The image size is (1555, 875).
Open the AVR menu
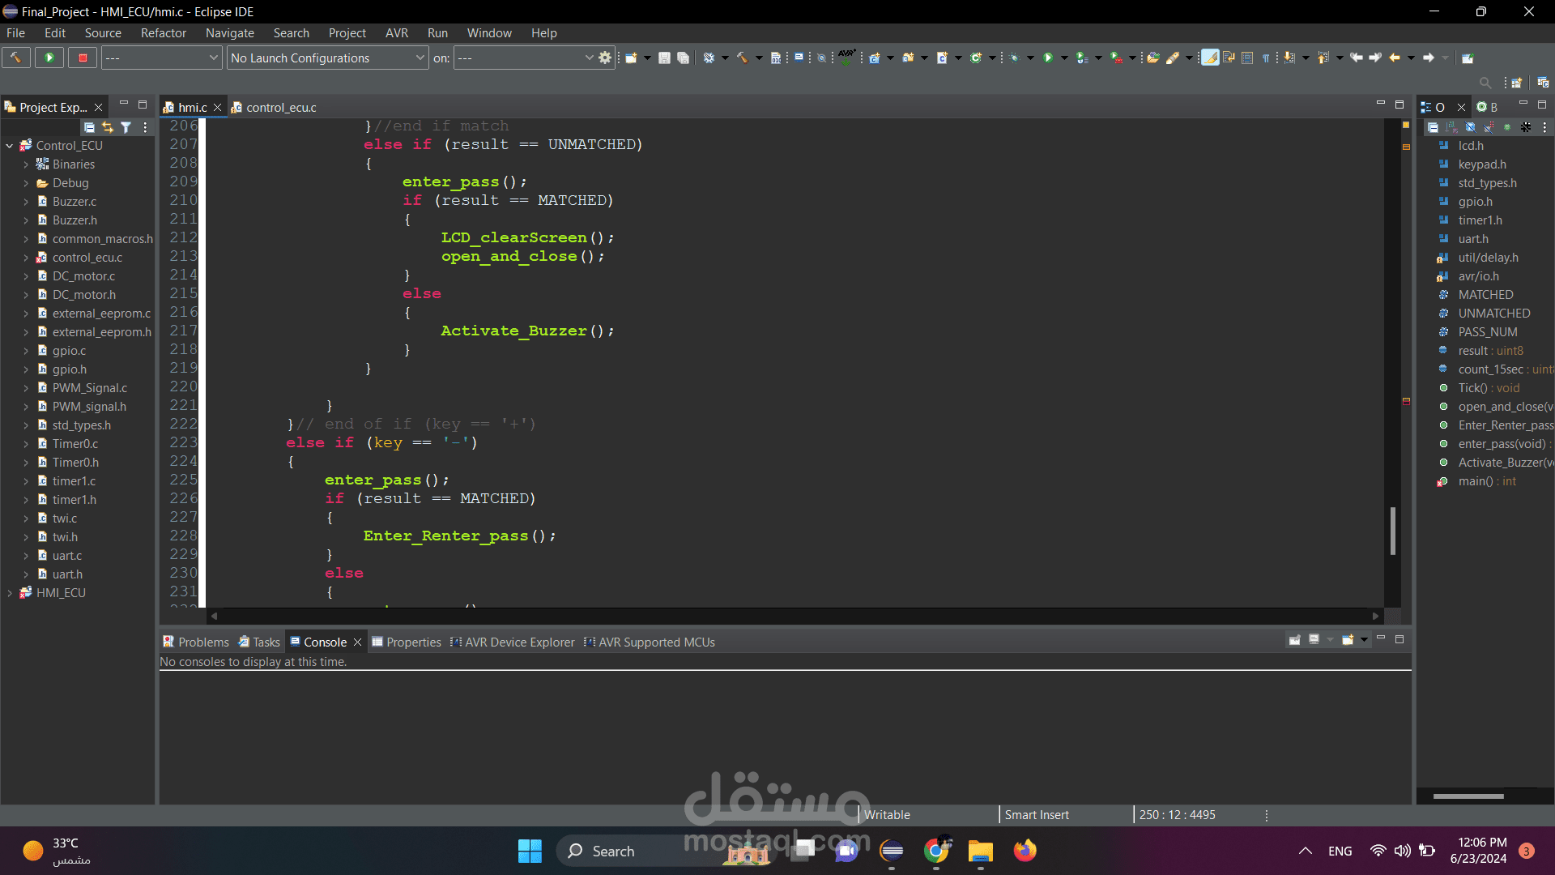coord(396,33)
